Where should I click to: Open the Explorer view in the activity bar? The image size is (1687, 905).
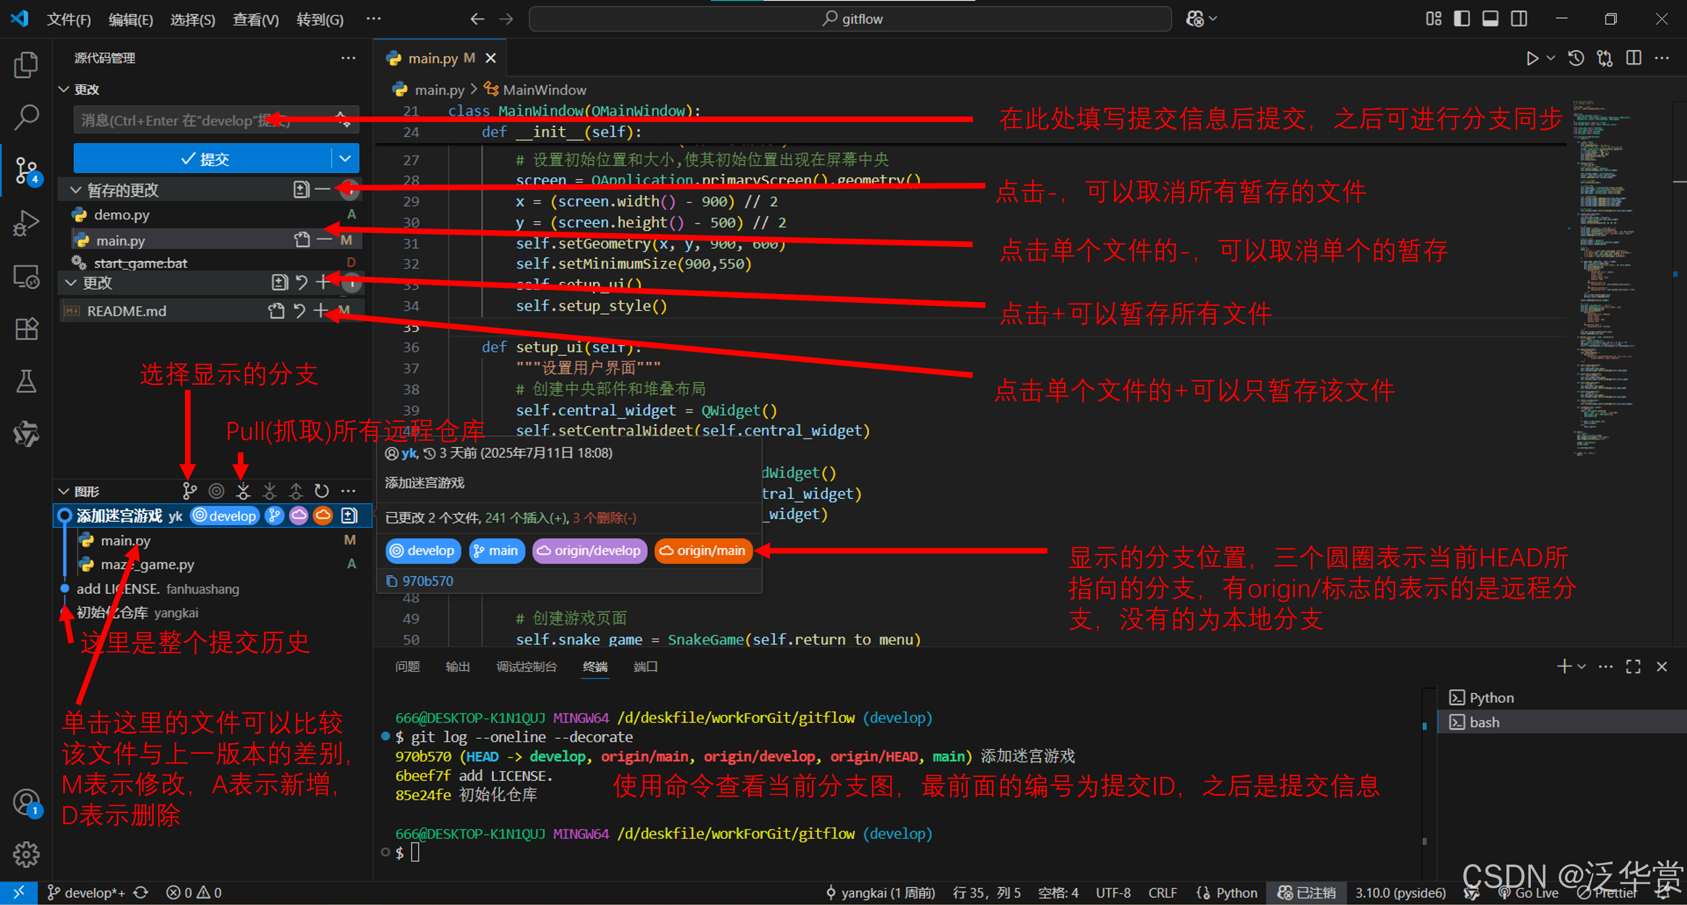pyautogui.click(x=26, y=64)
